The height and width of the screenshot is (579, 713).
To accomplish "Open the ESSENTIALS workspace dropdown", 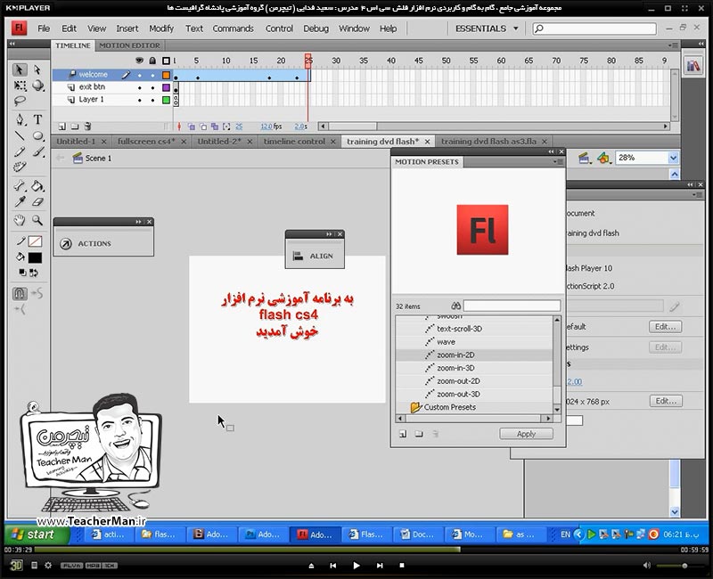I will [487, 29].
